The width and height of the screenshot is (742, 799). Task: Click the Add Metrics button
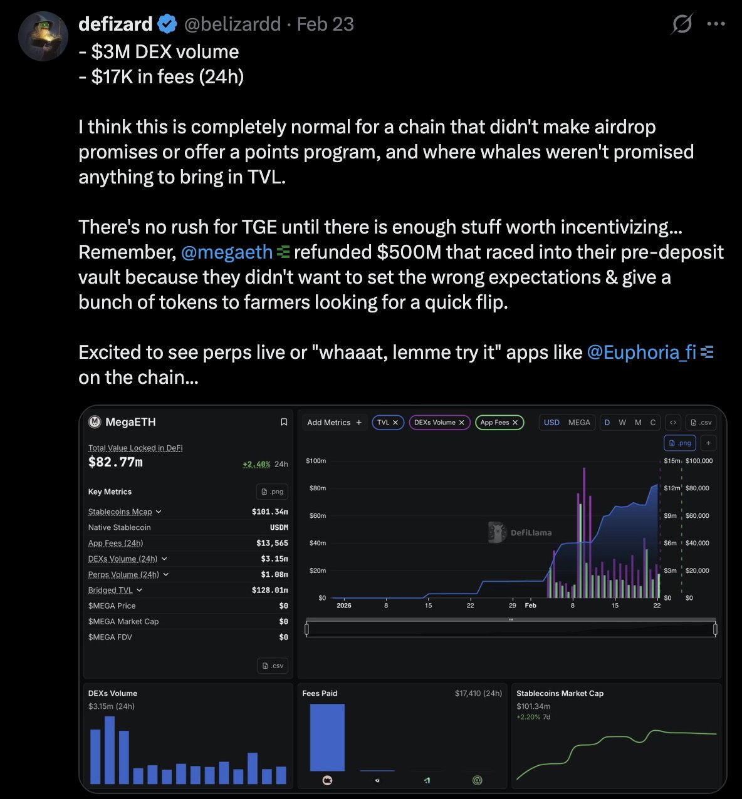(x=334, y=423)
